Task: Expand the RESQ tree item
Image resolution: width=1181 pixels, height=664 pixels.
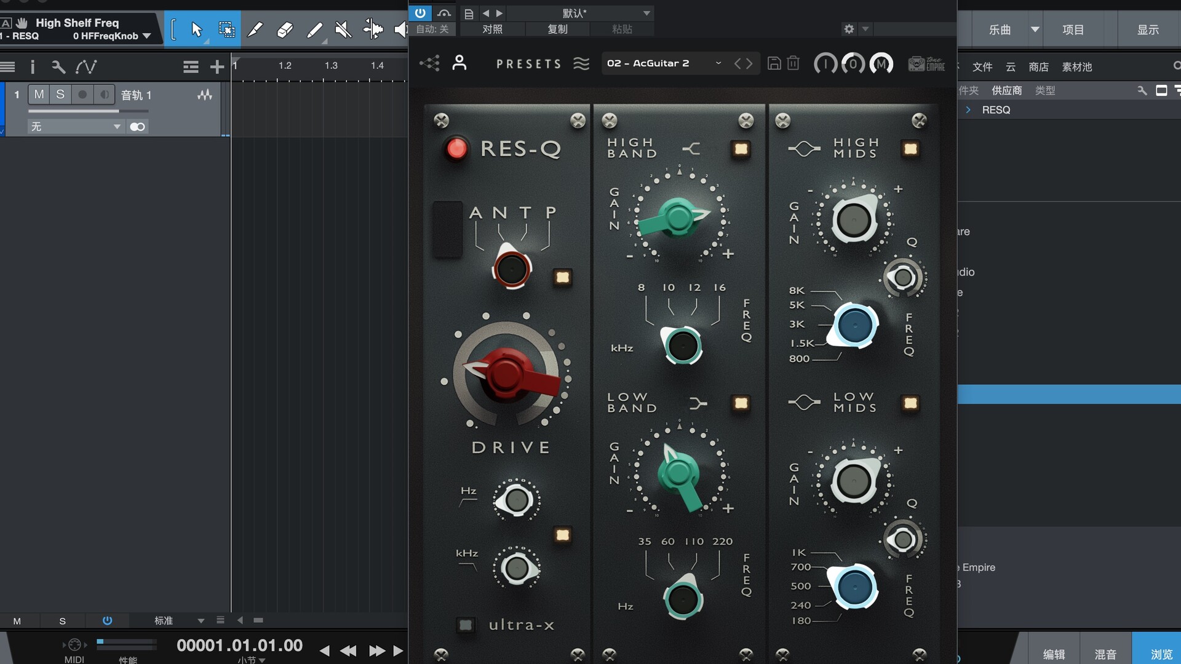Action: (968, 109)
